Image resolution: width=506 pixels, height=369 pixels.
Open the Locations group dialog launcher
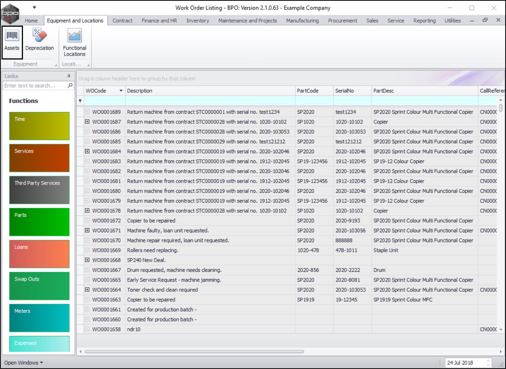tap(88, 65)
